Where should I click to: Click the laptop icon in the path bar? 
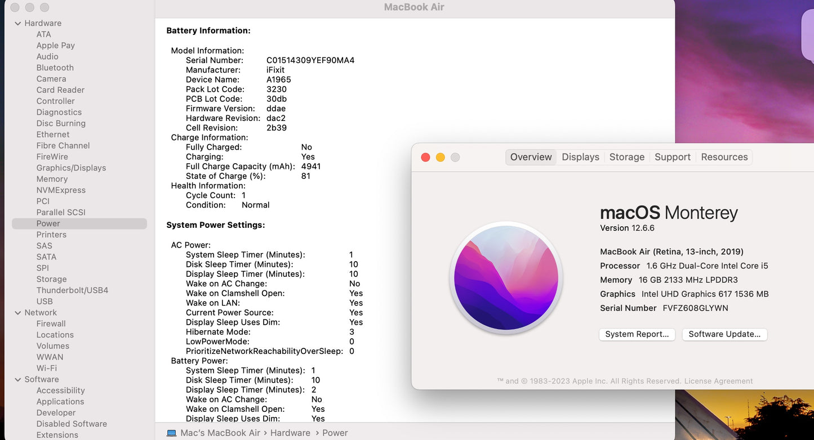(171, 433)
